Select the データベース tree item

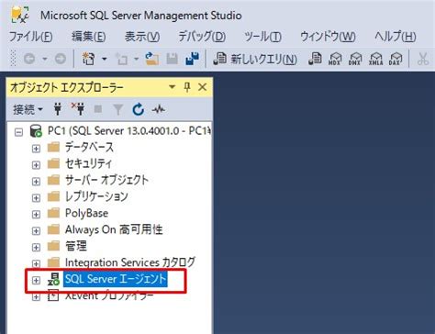pos(89,147)
